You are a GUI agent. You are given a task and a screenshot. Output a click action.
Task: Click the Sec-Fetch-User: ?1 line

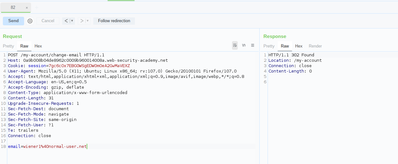[x=31, y=125]
